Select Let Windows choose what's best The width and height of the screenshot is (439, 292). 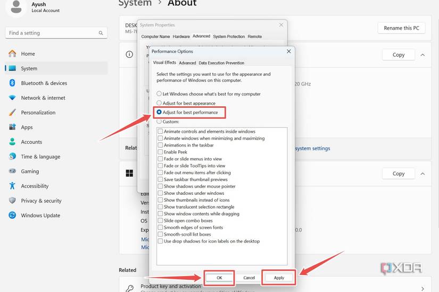pos(159,93)
